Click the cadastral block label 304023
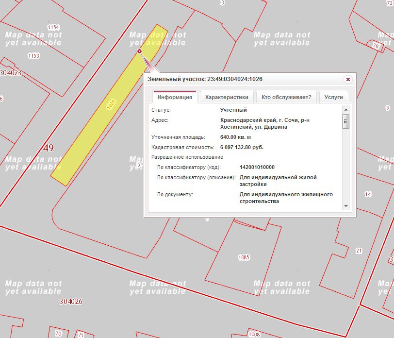 [x=11, y=73]
